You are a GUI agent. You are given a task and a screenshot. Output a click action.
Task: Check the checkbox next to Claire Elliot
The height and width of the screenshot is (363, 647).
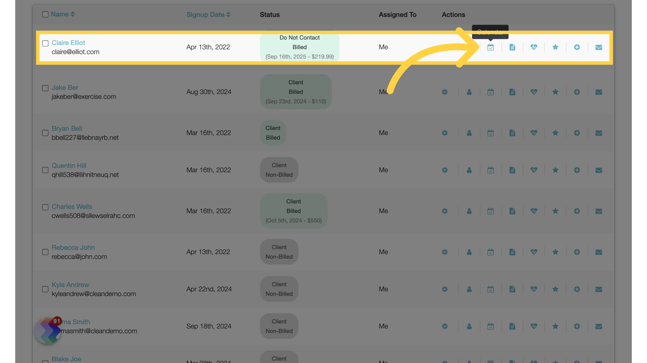coord(45,43)
